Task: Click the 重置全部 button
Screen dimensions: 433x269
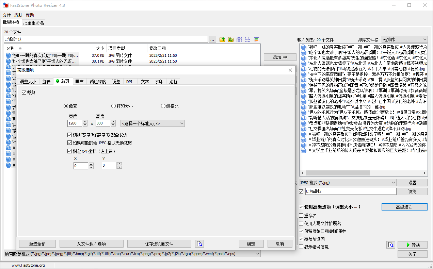Action: pyautogui.click(x=37, y=244)
